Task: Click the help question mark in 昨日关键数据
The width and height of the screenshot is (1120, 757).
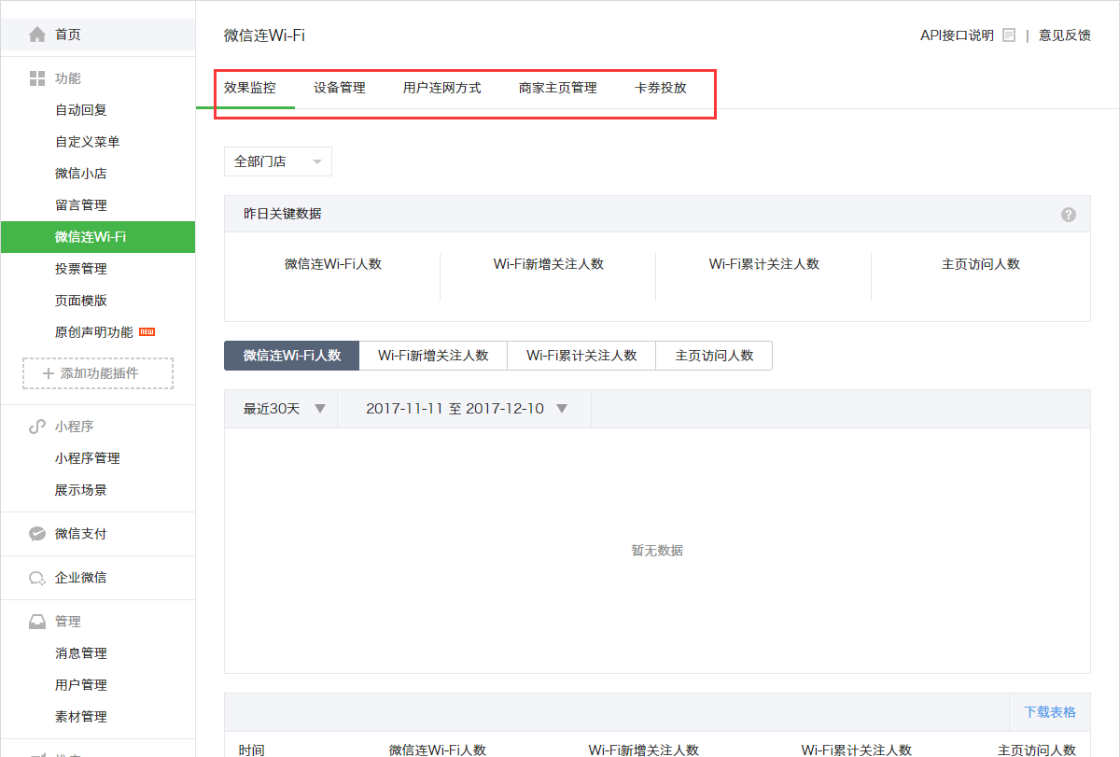Action: 1069,214
